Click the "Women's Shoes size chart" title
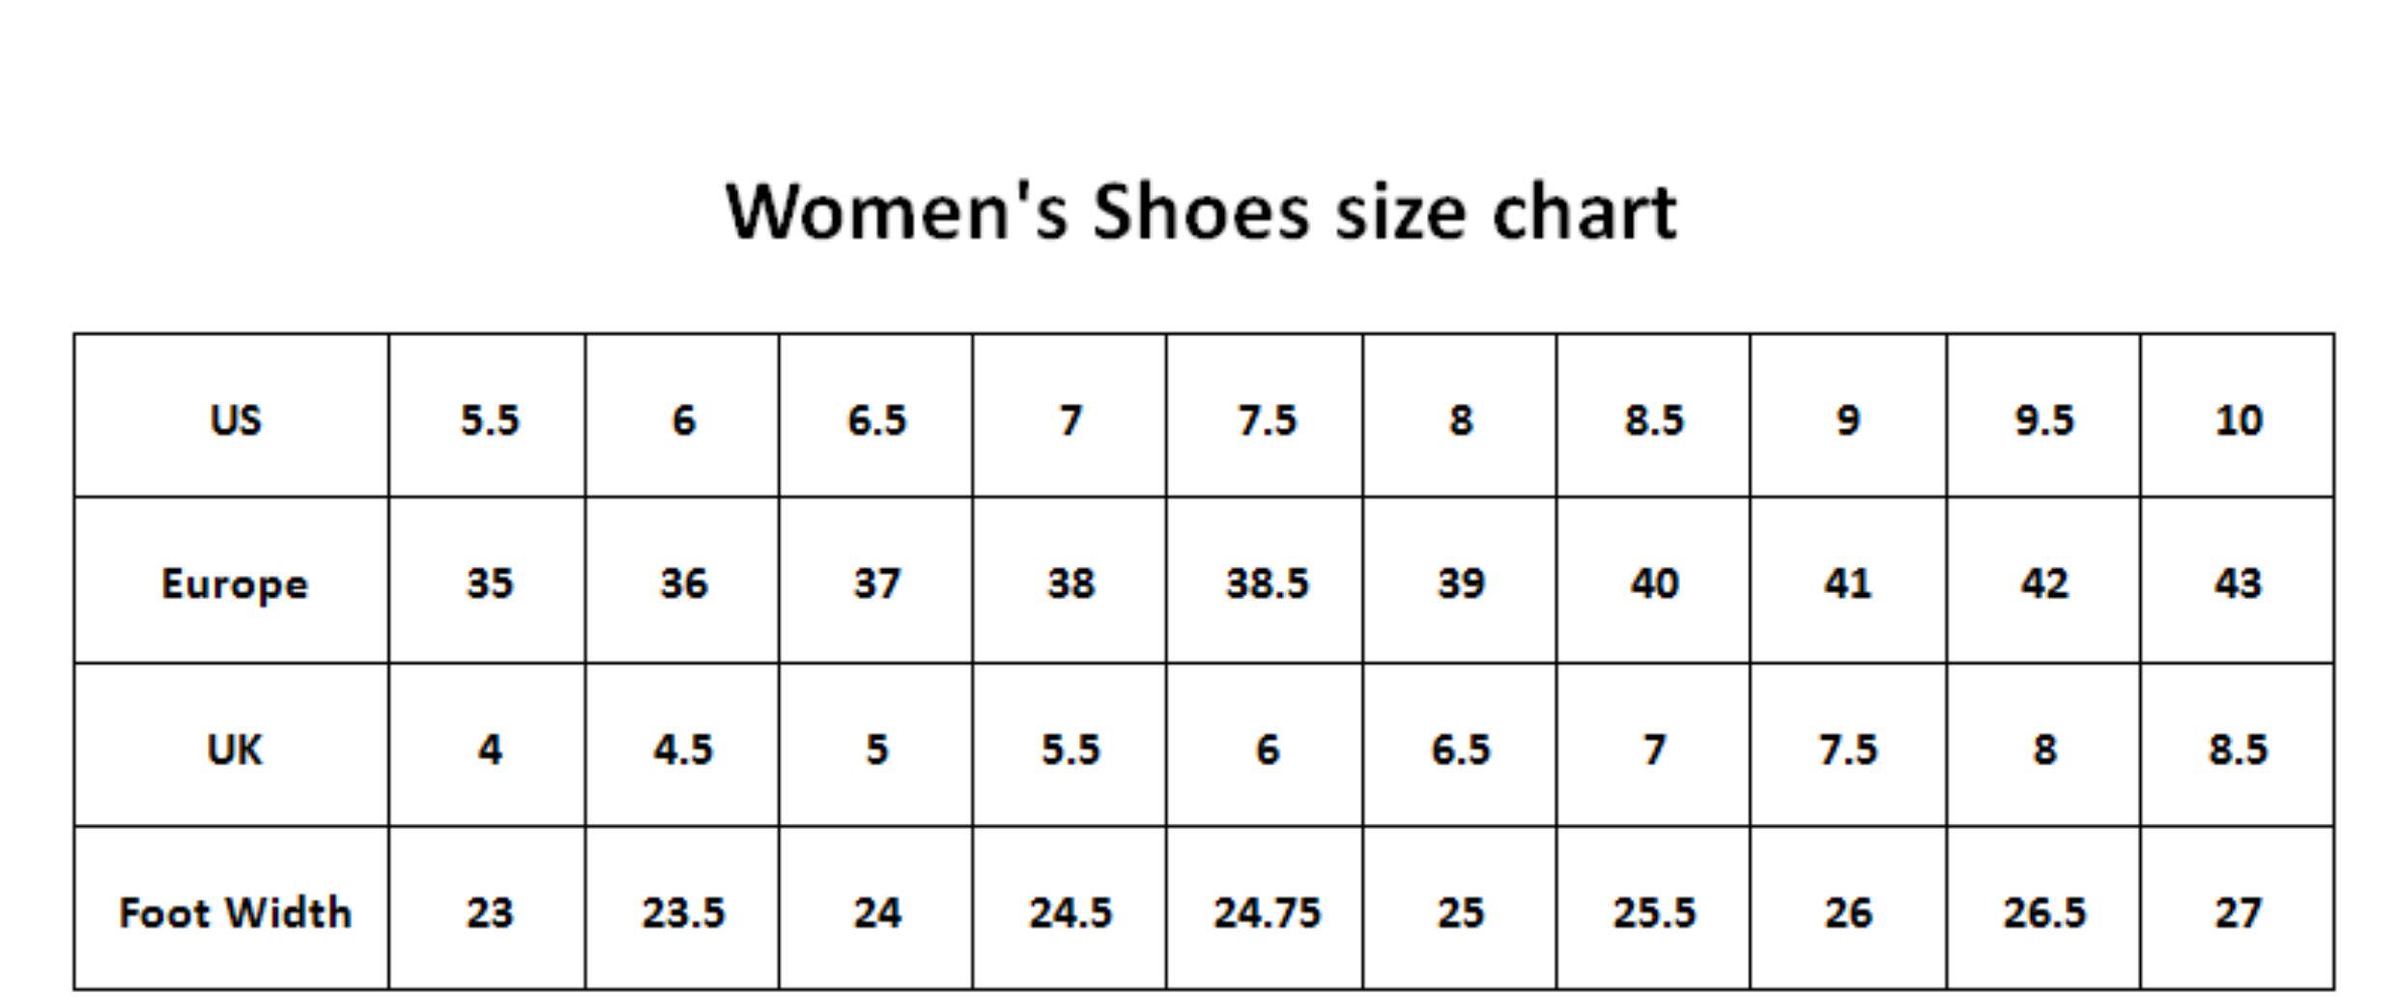2396x997 pixels. (x=1201, y=212)
